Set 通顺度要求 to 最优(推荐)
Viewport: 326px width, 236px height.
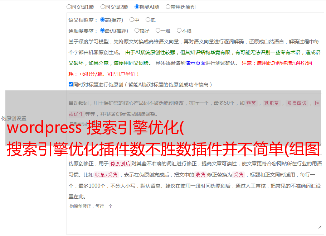tap(102, 30)
